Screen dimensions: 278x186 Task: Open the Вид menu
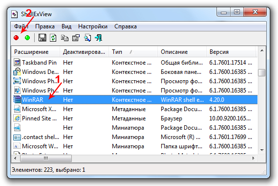[x=66, y=26]
